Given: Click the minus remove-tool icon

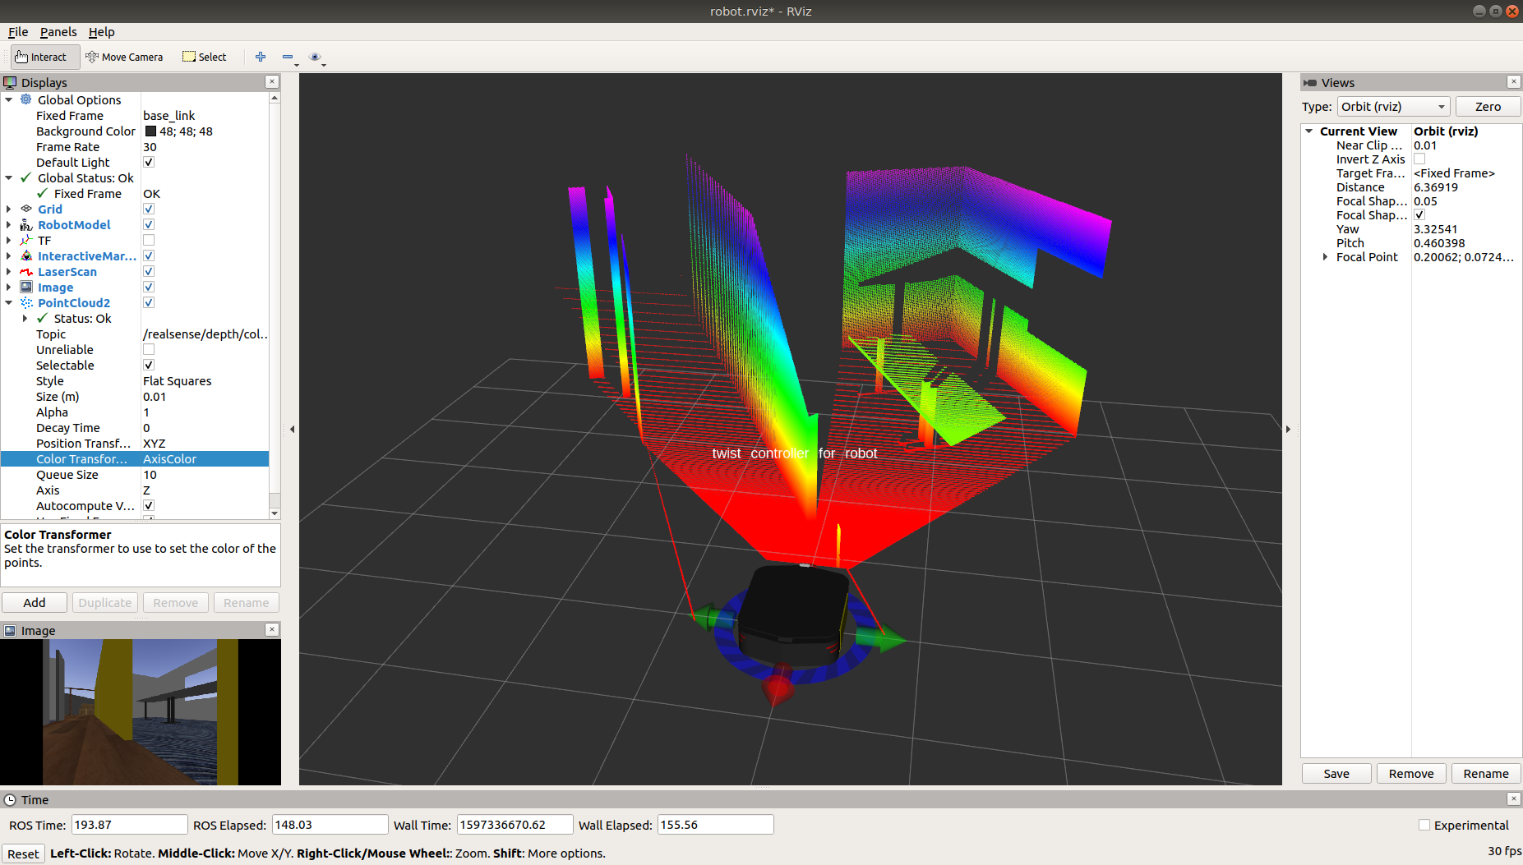Looking at the screenshot, I should (288, 57).
